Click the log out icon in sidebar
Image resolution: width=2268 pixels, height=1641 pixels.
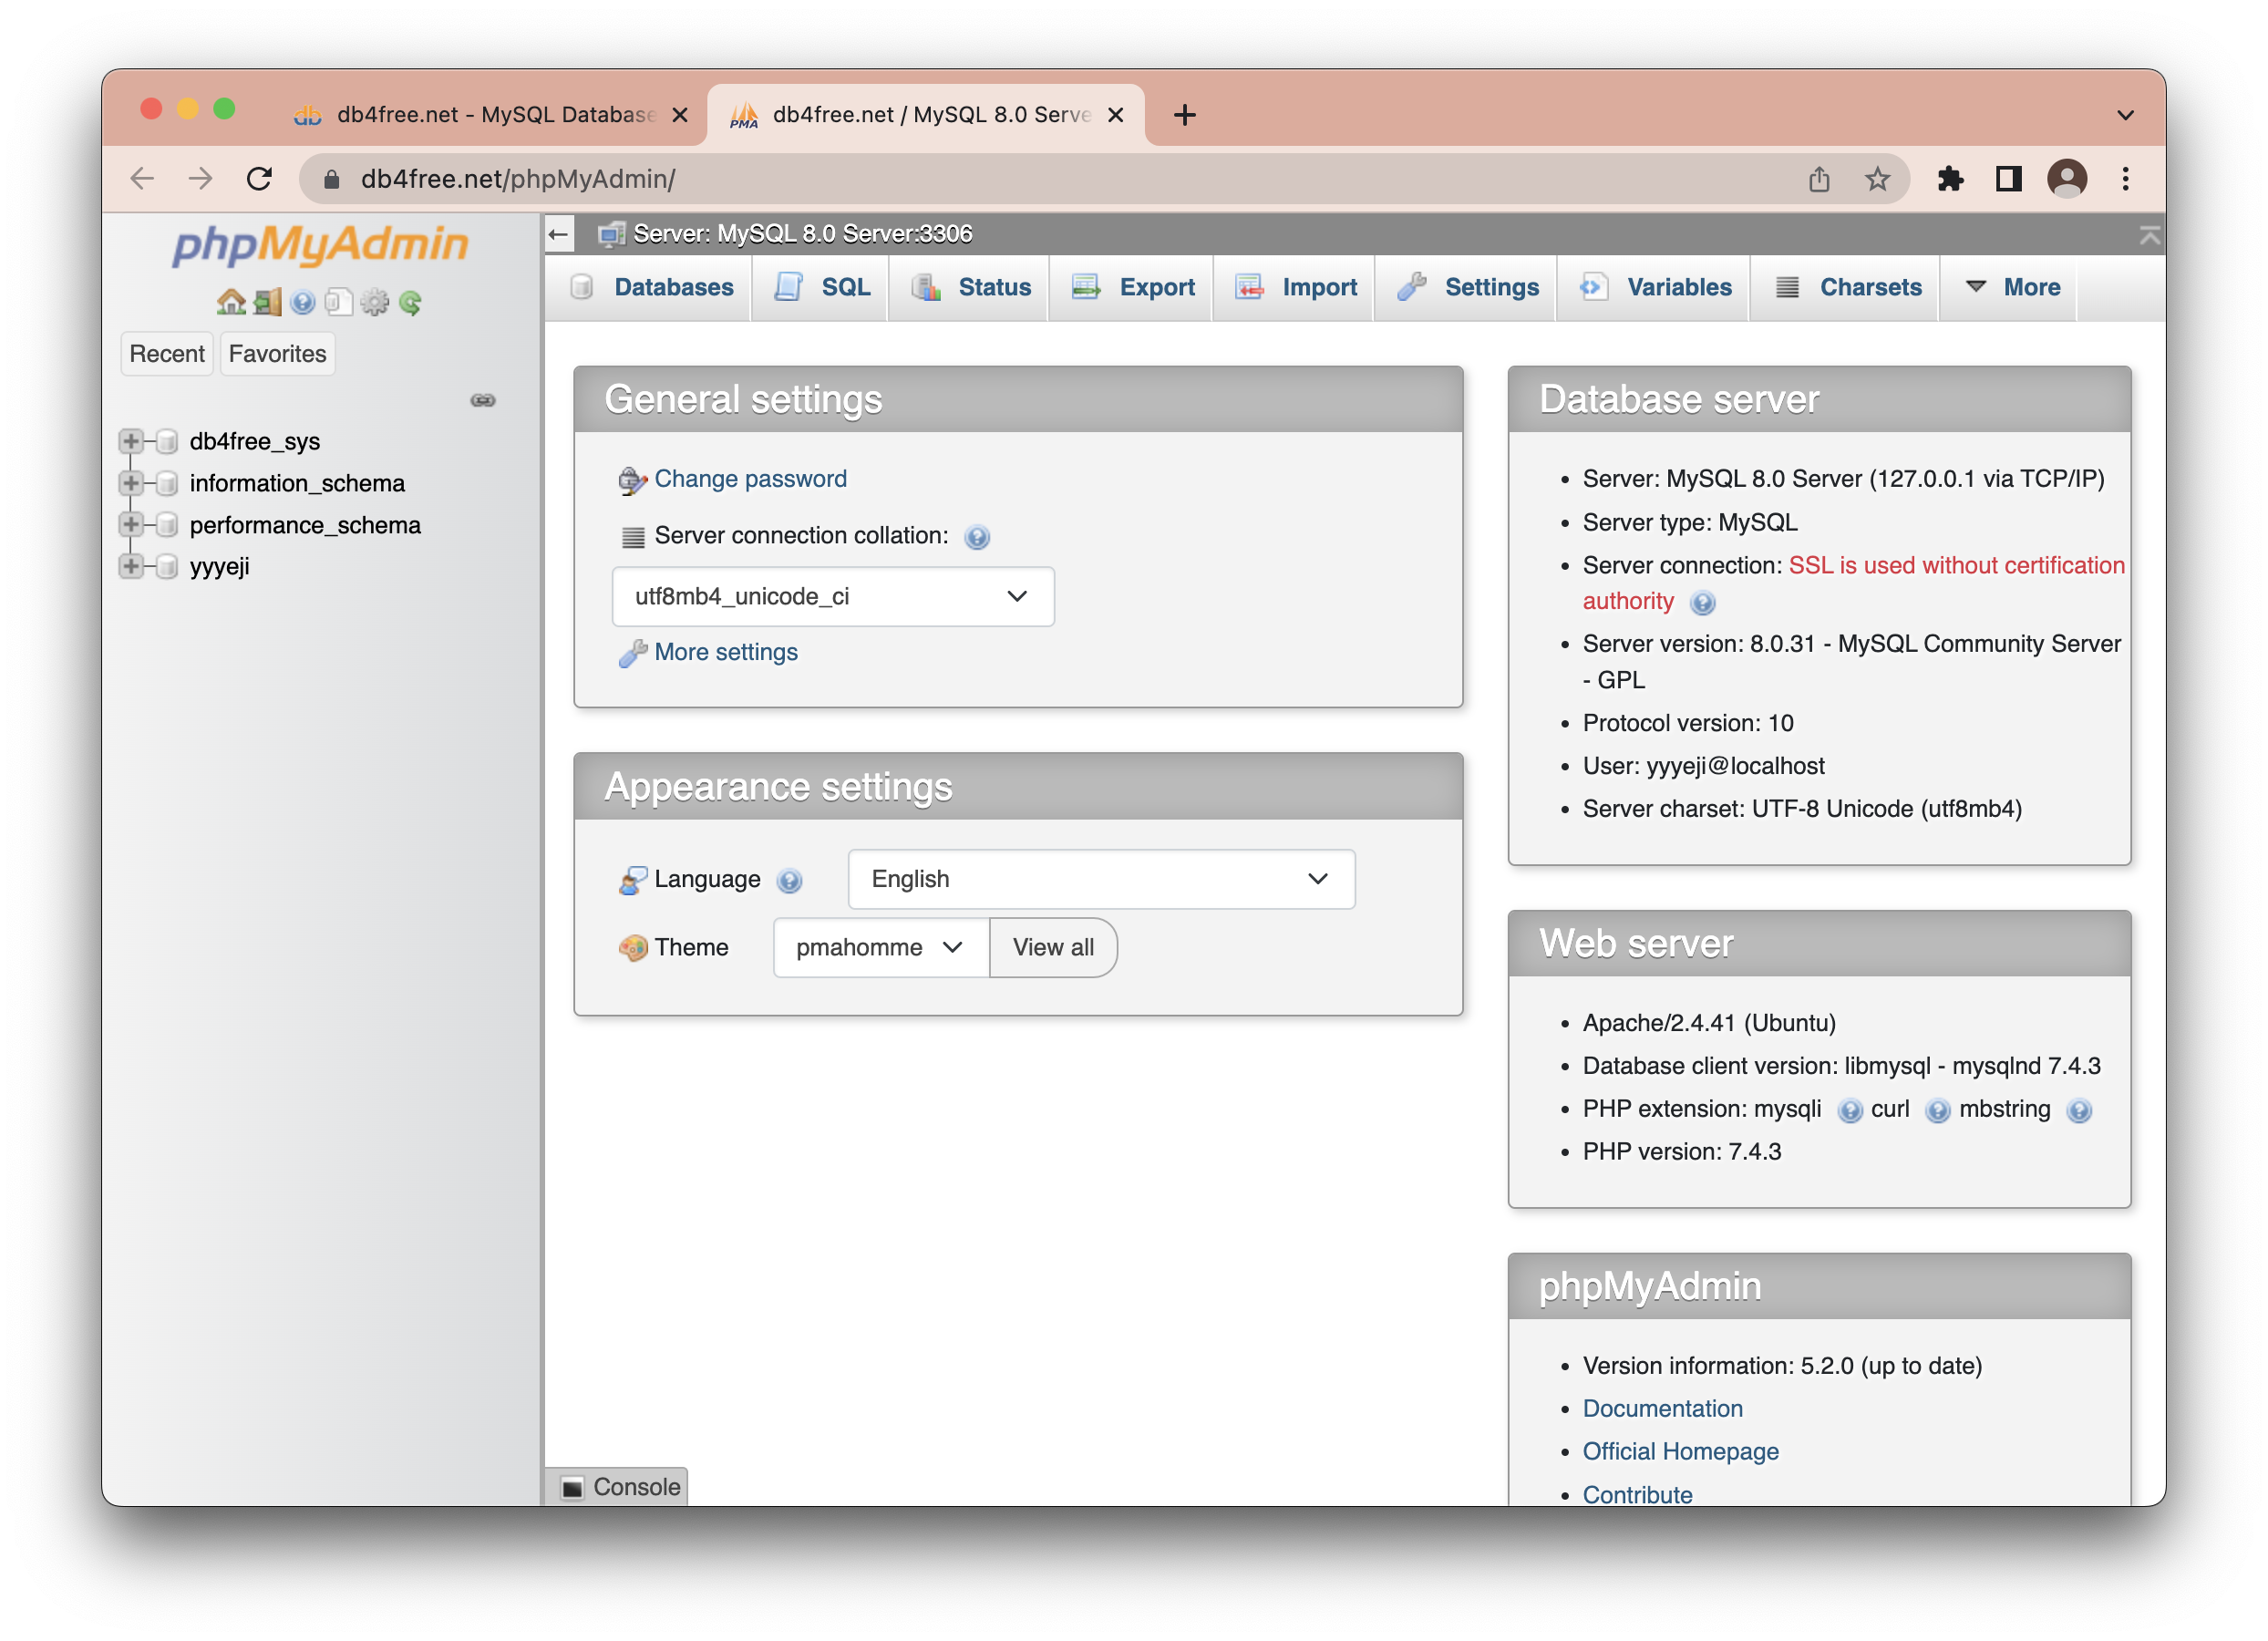(x=267, y=302)
